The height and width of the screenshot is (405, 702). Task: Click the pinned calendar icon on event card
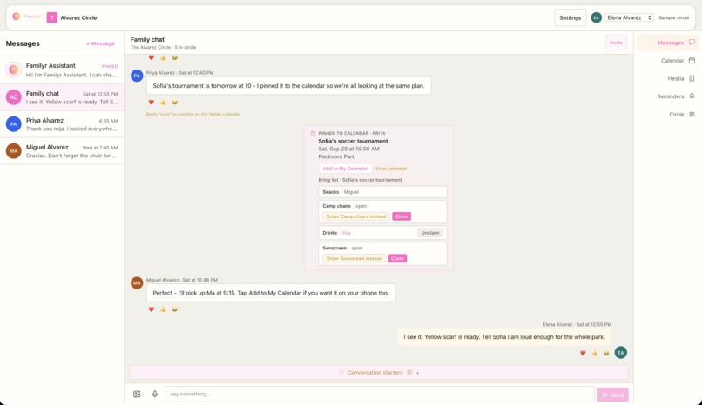(x=313, y=133)
